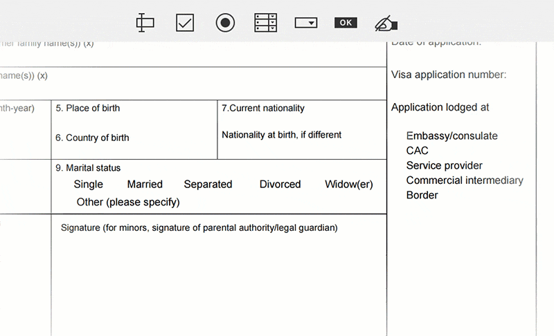Click the '6. Country of birth' label

(x=92, y=138)
